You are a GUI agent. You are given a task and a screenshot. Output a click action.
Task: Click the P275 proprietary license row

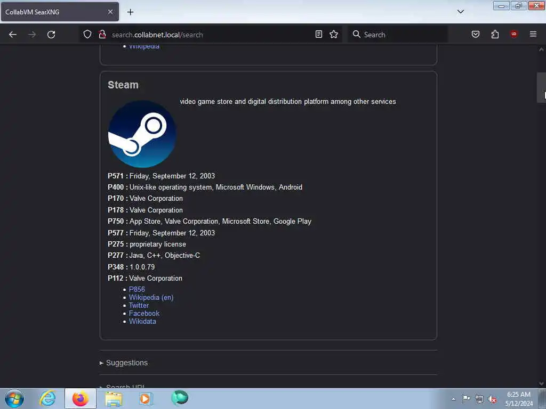pyautogui.click(x=147, y=244)
